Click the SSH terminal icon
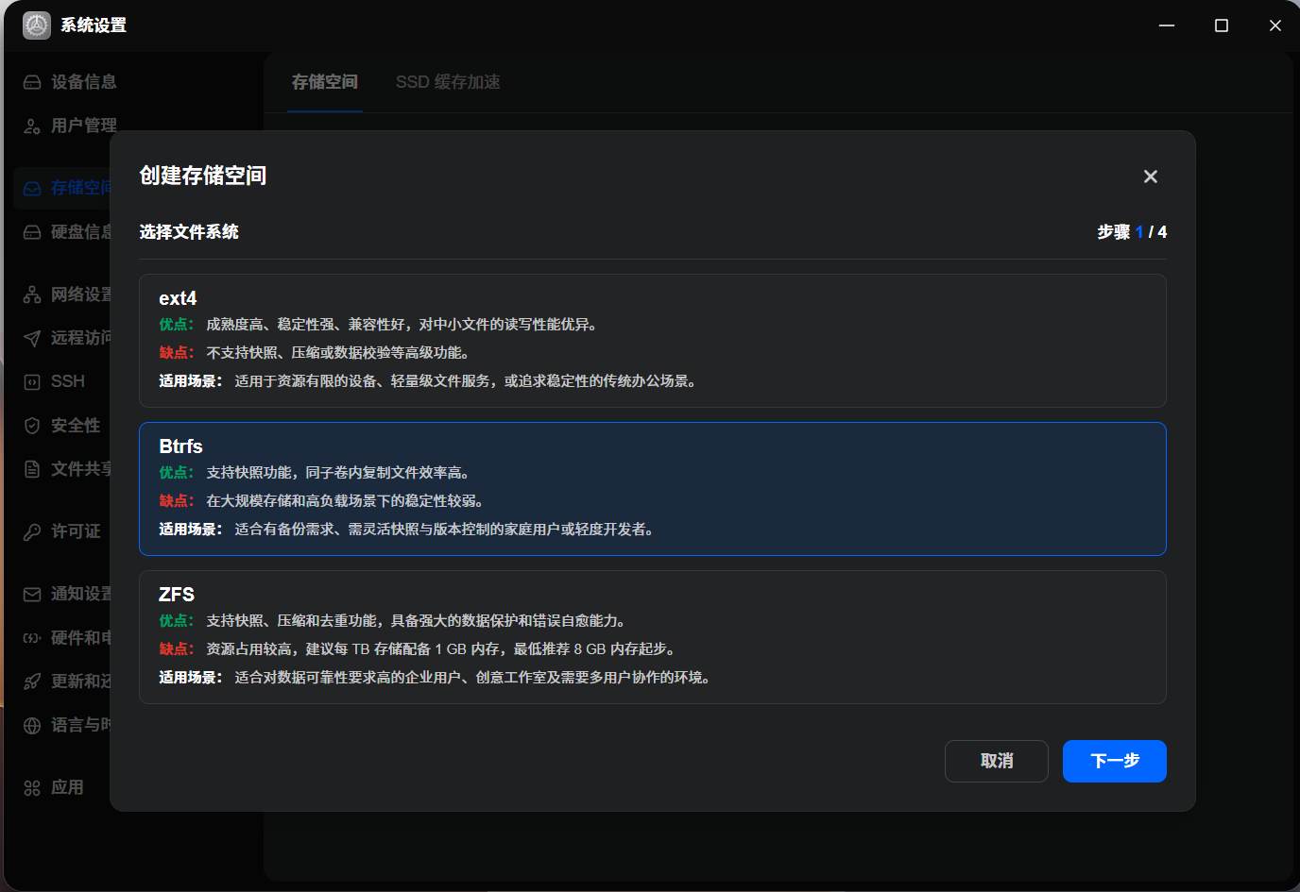The height and width of the screenshot is (892, 1300). point(32,381)
